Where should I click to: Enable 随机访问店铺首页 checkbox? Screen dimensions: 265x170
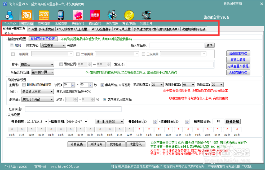click(24, 85)
